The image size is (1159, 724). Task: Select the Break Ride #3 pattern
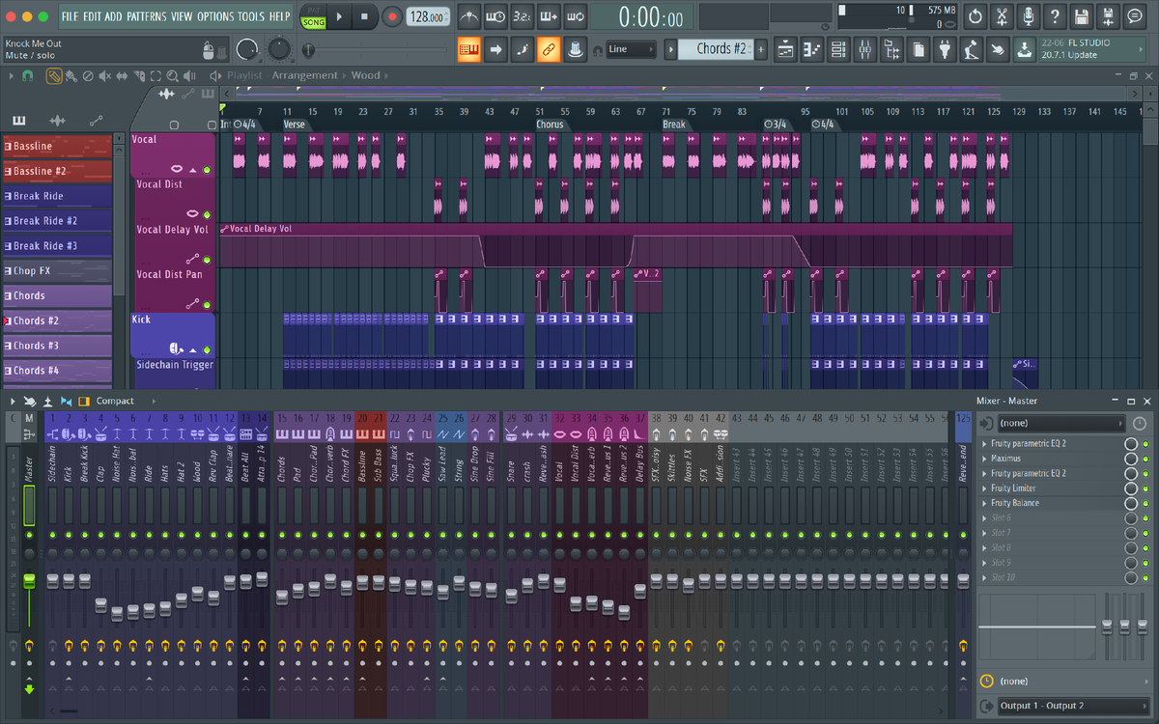[x=57, y=246]
